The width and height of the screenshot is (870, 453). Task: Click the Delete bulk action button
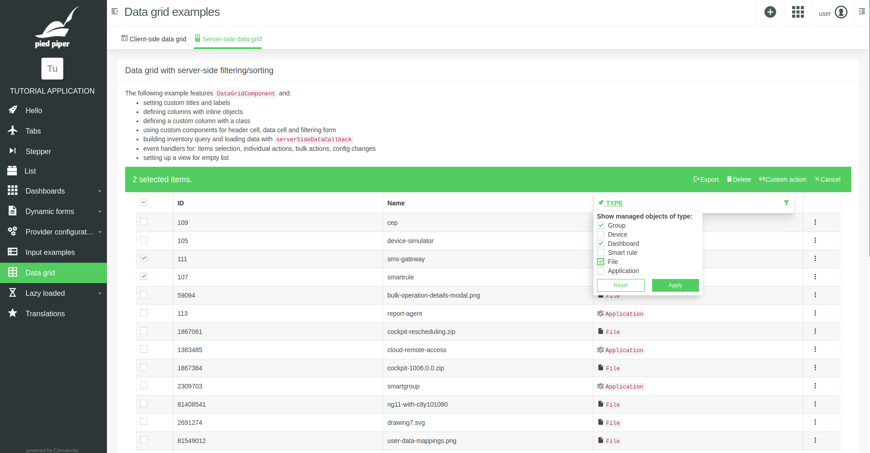[x=739, y=179]
